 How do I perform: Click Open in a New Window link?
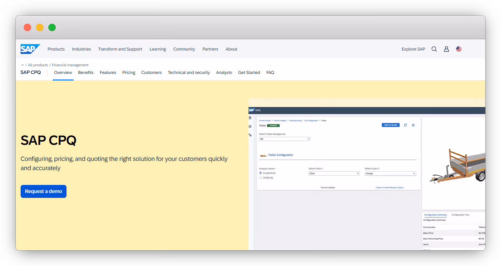pos(386,188)
